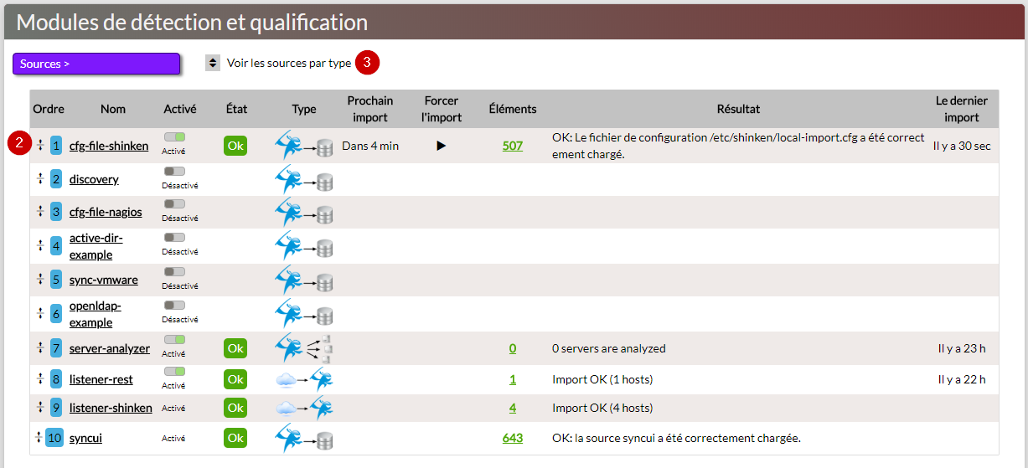Click the order badge number 10
The width and height of the screenshot is (1028, 468).
click(x=54, y=438)
